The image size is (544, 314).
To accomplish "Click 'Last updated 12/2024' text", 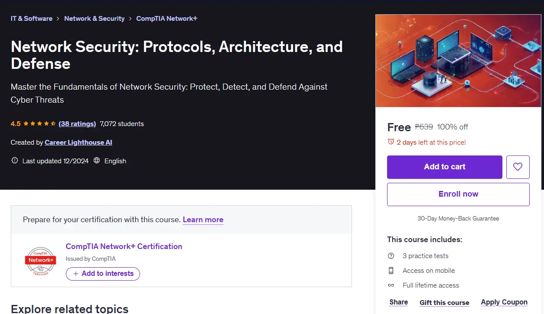I will point(55,161).
